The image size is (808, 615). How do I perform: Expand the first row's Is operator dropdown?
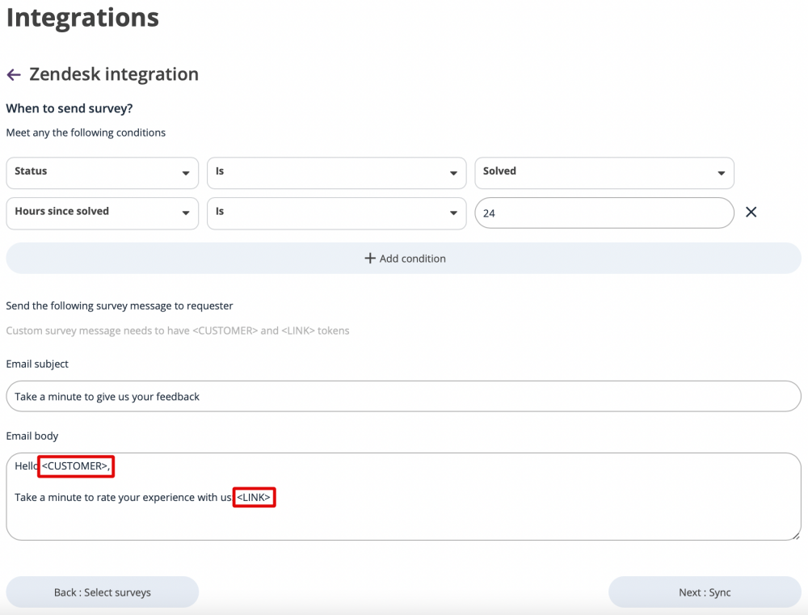336,173
